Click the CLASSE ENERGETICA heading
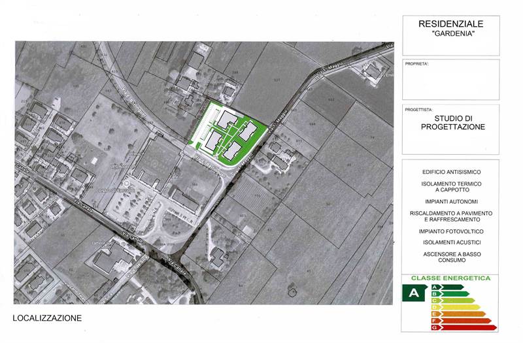The height and width of the screenshot is (343, 523). coord(450,278)
